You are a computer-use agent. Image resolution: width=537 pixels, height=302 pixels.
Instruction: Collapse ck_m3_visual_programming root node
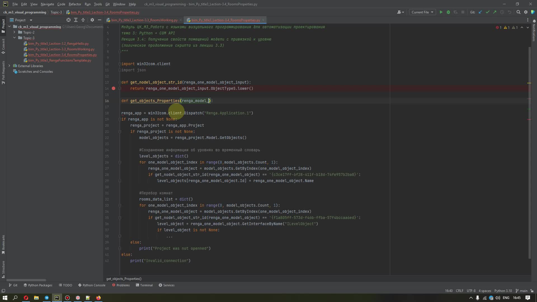tap(9, 27)
